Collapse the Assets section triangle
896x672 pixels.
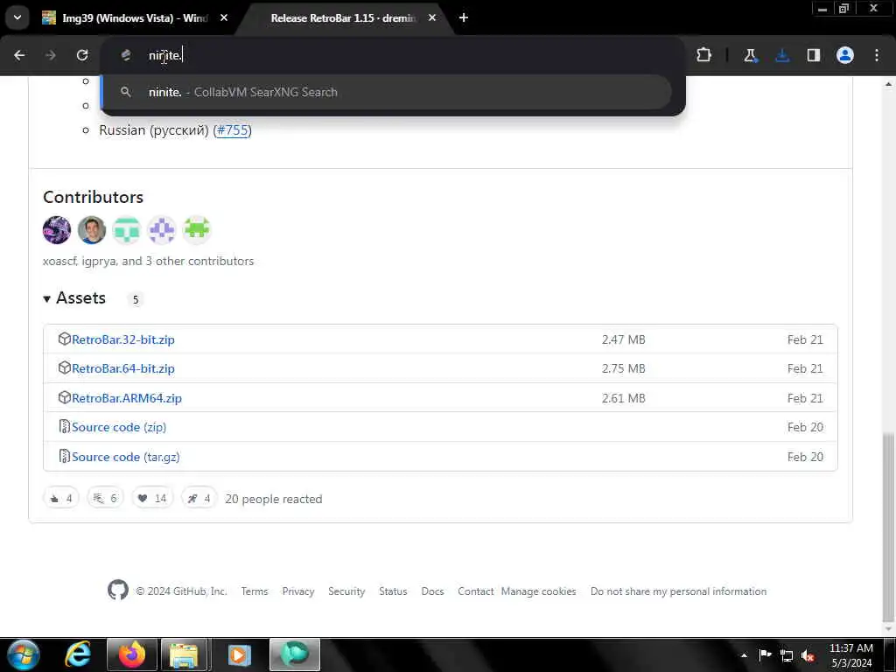[47, 299]
